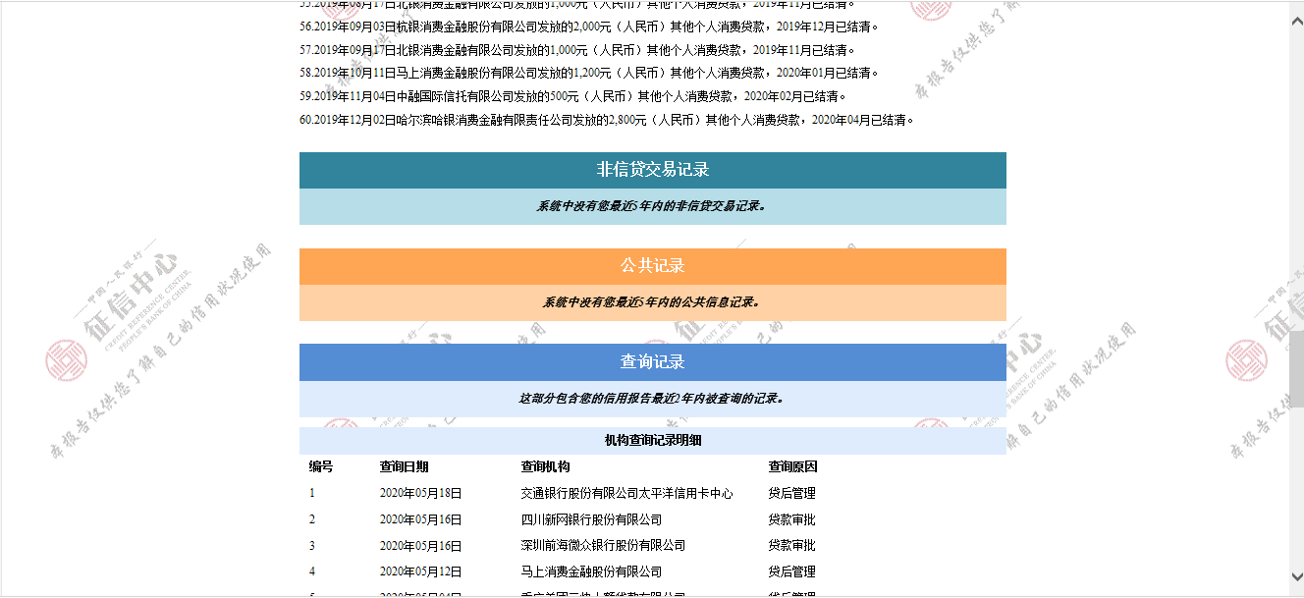Click the date in the 深圳前海微众银行 row
The width and height of the screenshot is (1304, 598).
(x=421, y=545)
